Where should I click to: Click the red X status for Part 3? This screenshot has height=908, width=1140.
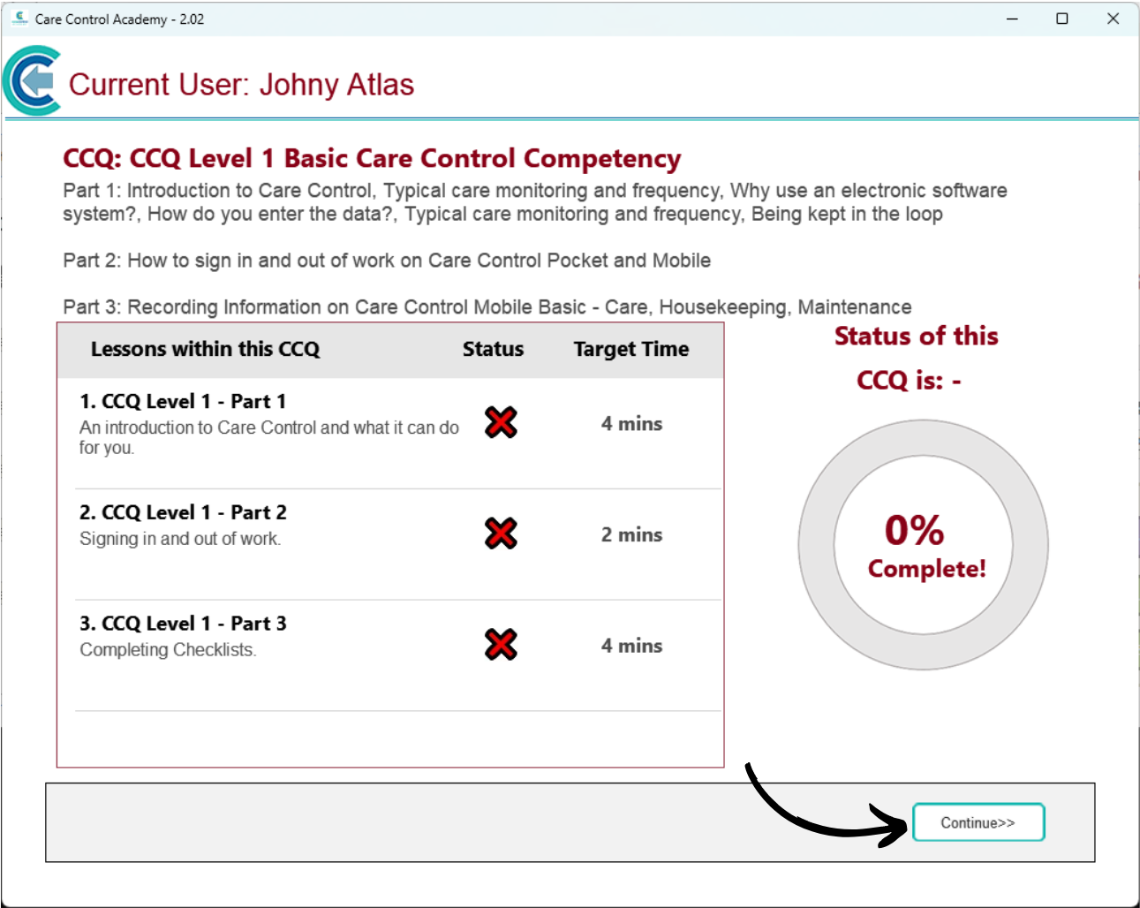tap(501, 645)
